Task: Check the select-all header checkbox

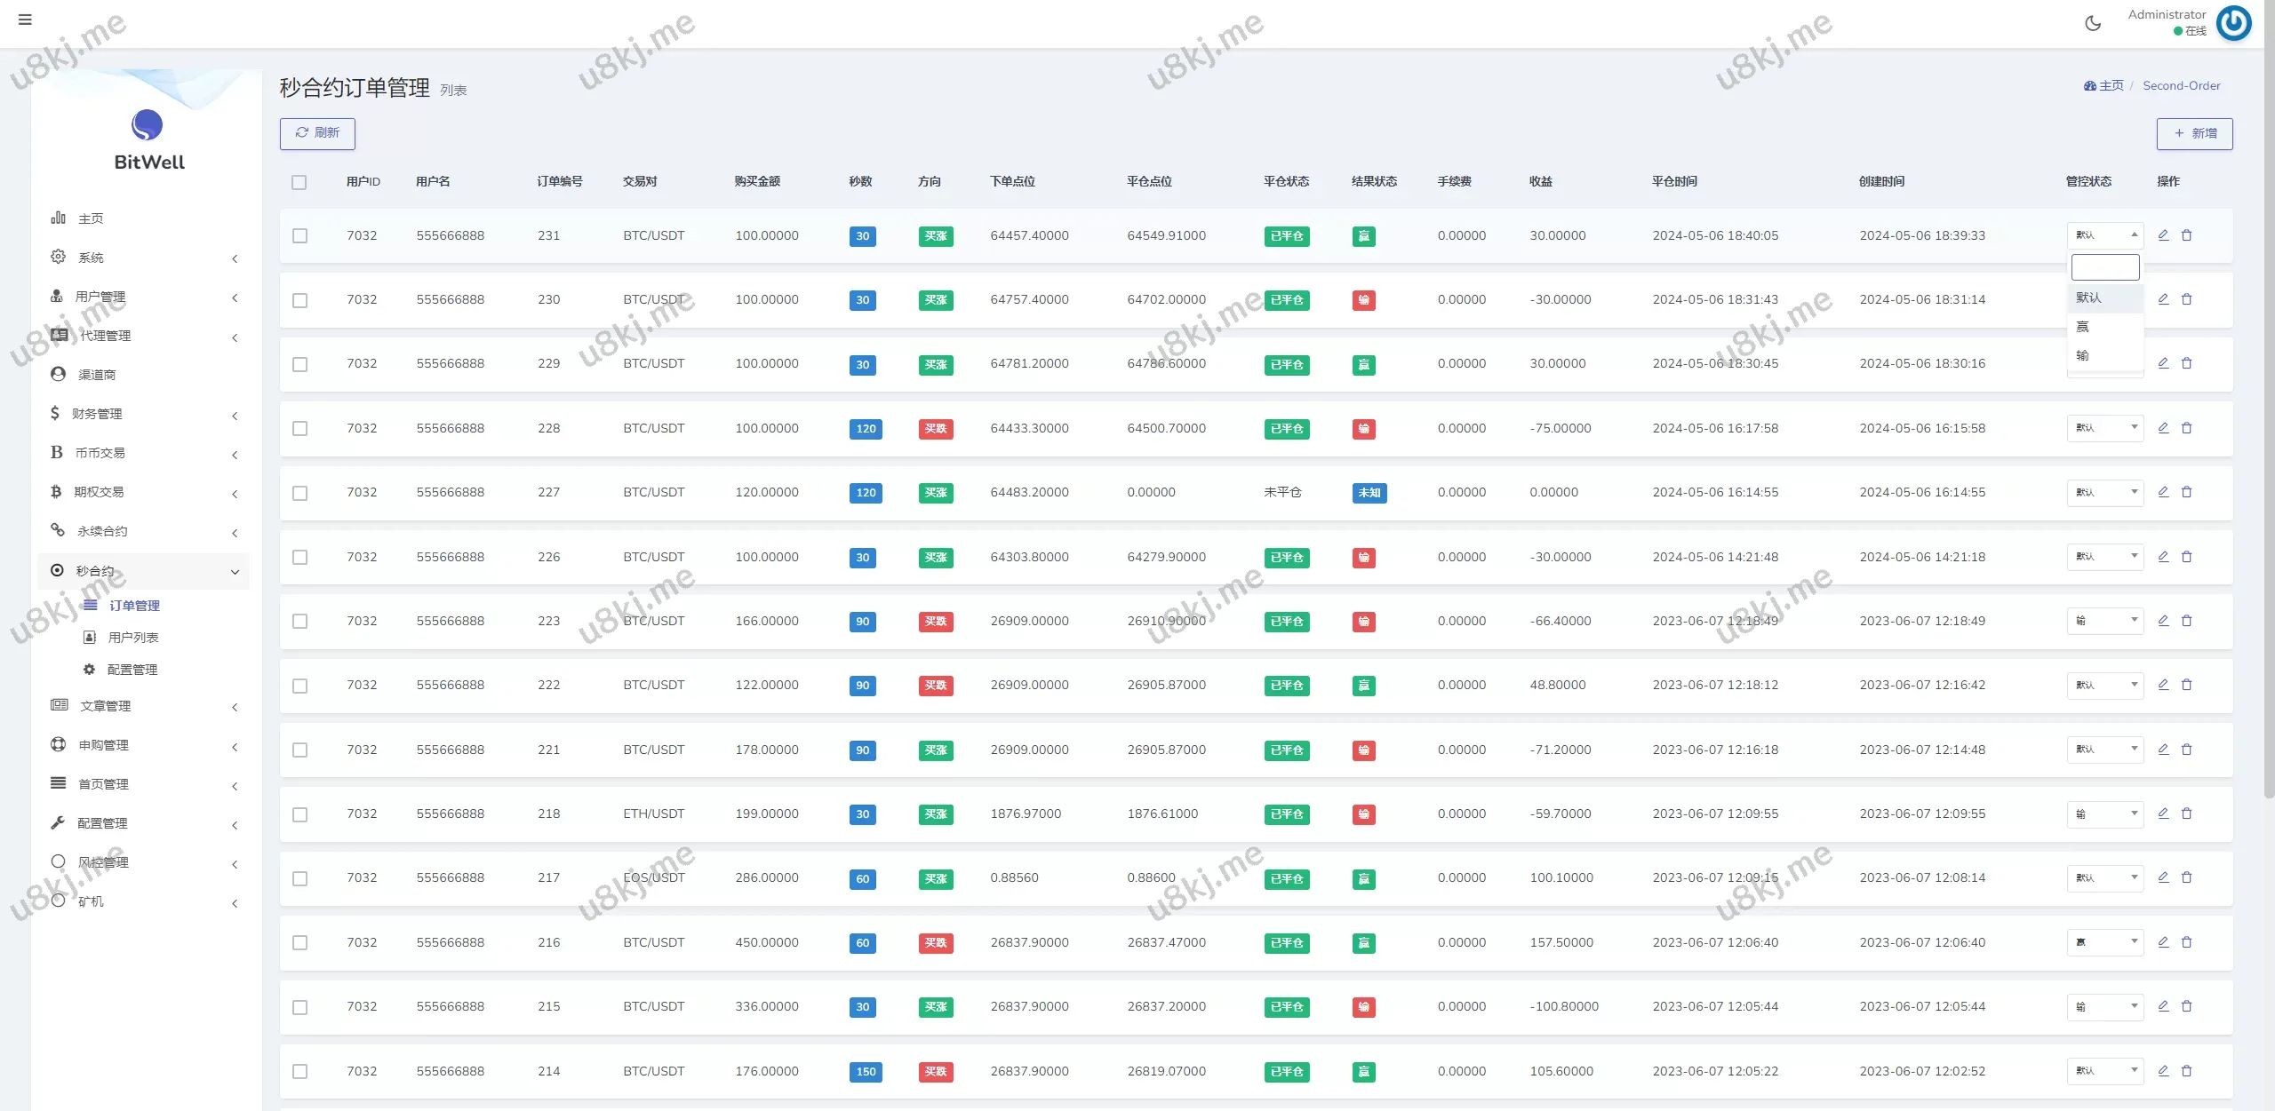Action: click(x=299, y=182)
